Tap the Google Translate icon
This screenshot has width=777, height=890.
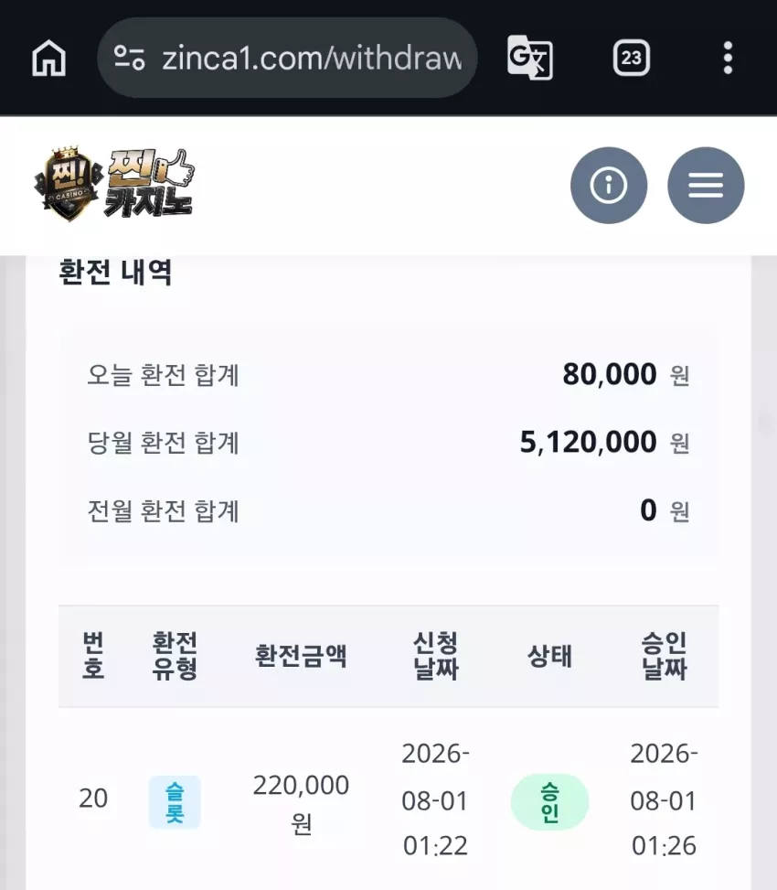(x=529, y=58)
